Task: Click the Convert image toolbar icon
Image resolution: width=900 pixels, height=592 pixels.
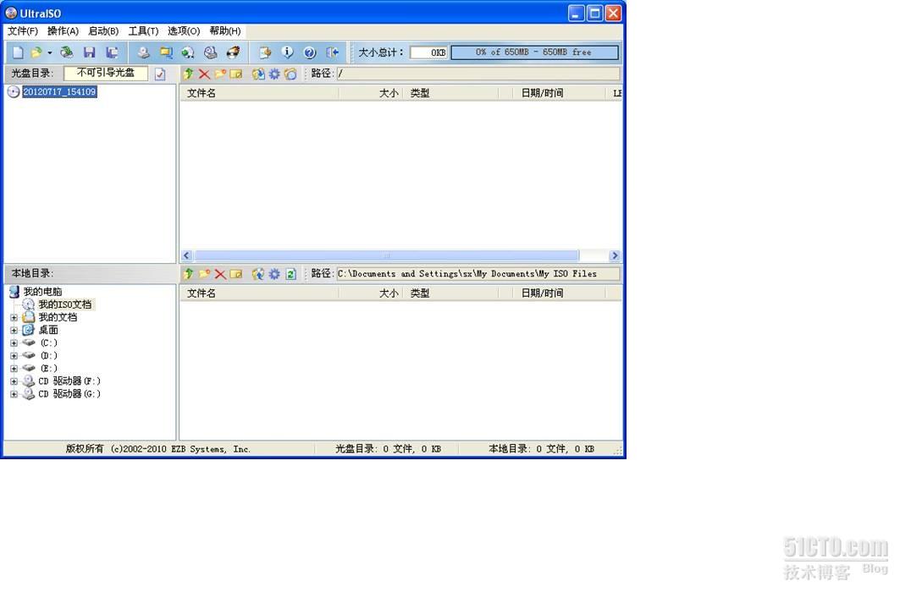Action: coord(188,52)
